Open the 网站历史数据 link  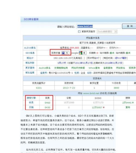[x=78, y=68]
